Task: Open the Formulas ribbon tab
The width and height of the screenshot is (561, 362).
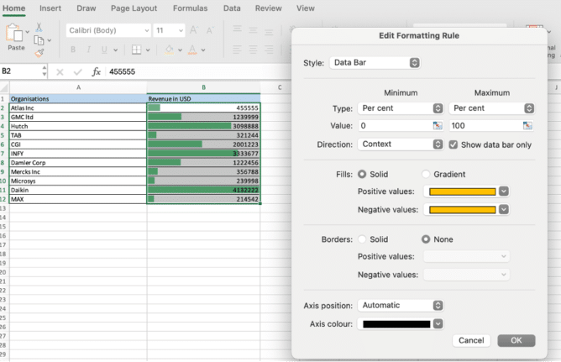Action: [x=190, y=8]
